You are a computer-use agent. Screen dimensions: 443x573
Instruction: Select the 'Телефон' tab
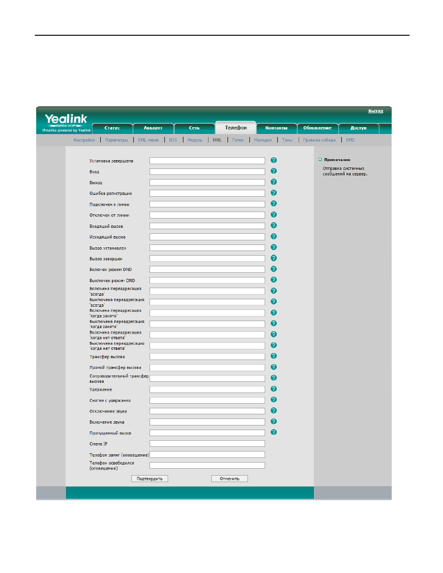coord(236,128)
